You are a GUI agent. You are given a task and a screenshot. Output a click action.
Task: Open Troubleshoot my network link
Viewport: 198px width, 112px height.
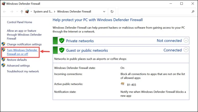click(23, 71)
